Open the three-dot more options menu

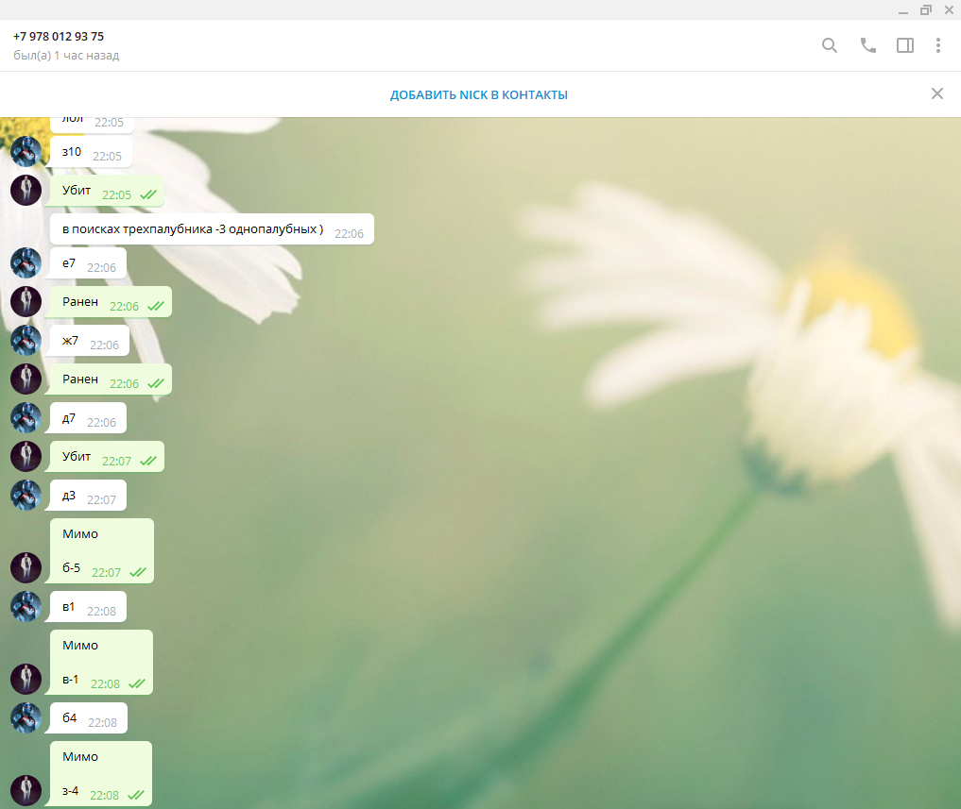pyautogui.click(x=938, y=45)
